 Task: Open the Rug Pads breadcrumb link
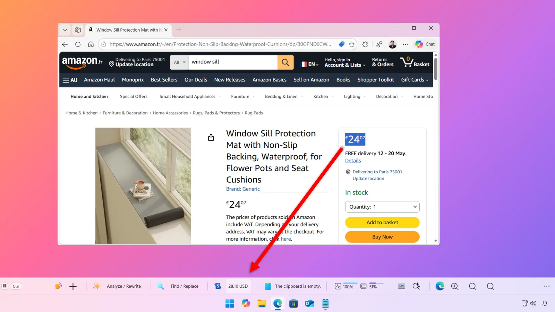[254, 113]
